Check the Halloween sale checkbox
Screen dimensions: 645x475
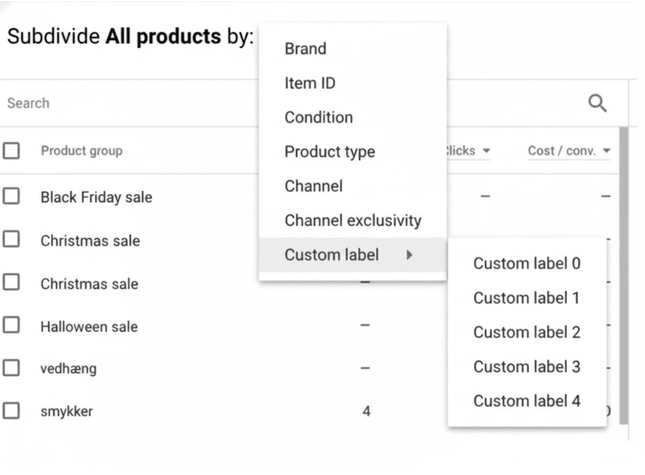(x=12, y=326)
